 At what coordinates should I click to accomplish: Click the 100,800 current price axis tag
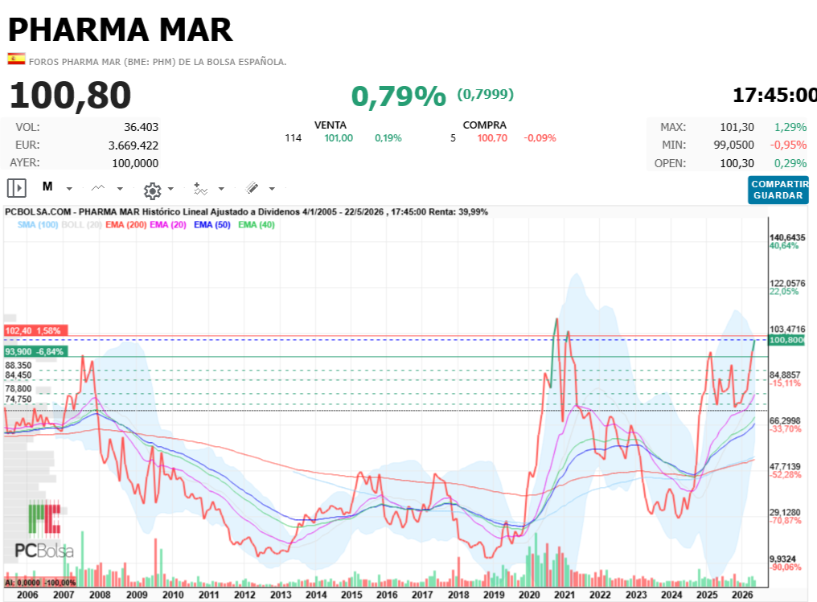click(x=786, y=340)
